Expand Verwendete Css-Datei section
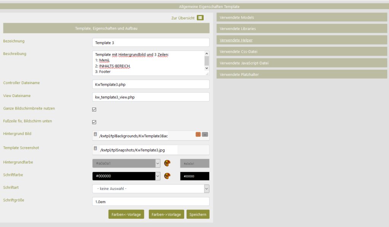This screenshot has width=389, height=227. [302, 52]
